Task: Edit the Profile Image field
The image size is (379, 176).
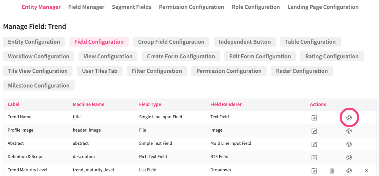Action: (x=314, y=131)
